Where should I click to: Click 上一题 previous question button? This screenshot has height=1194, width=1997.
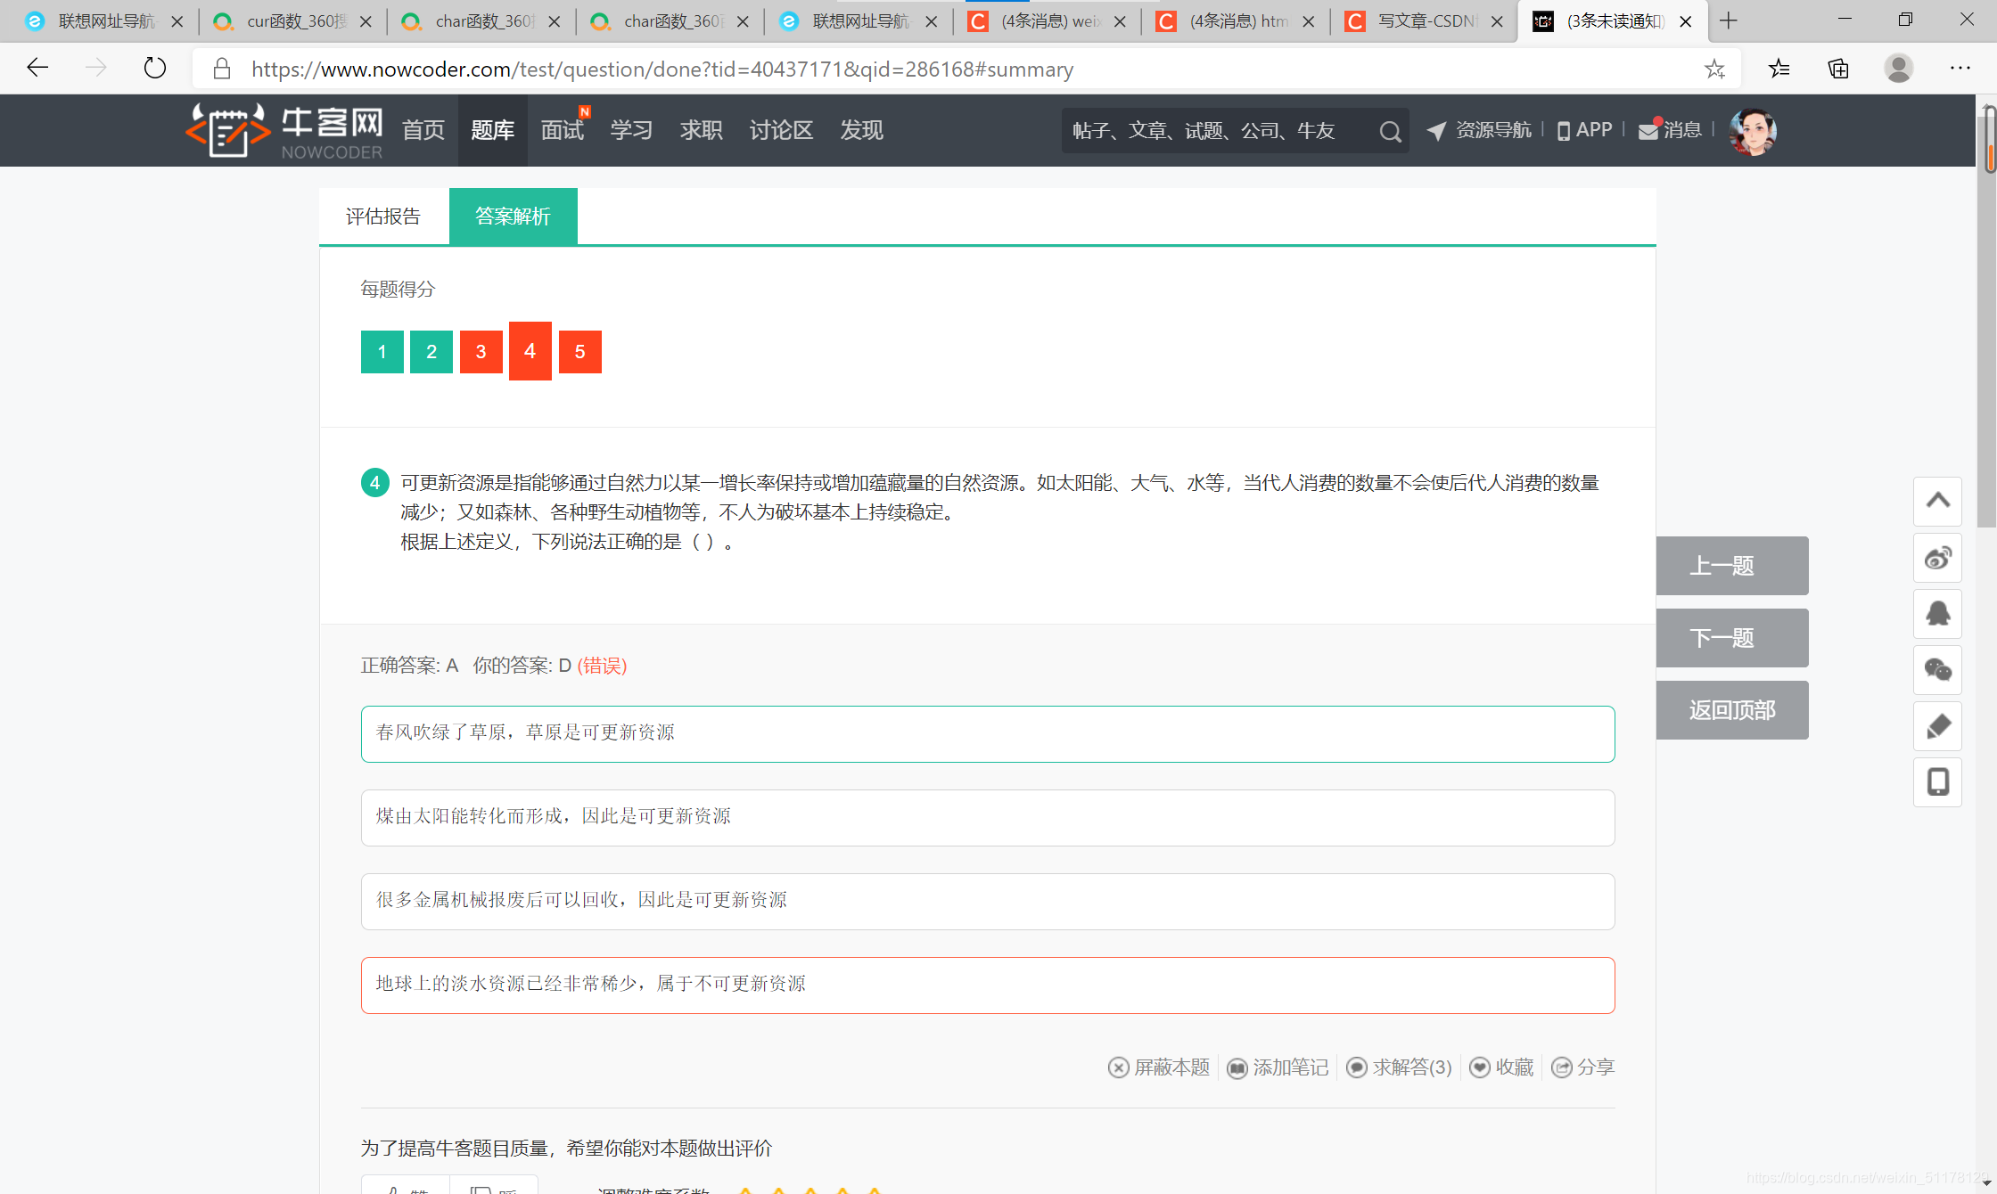tap(1732, 566)
